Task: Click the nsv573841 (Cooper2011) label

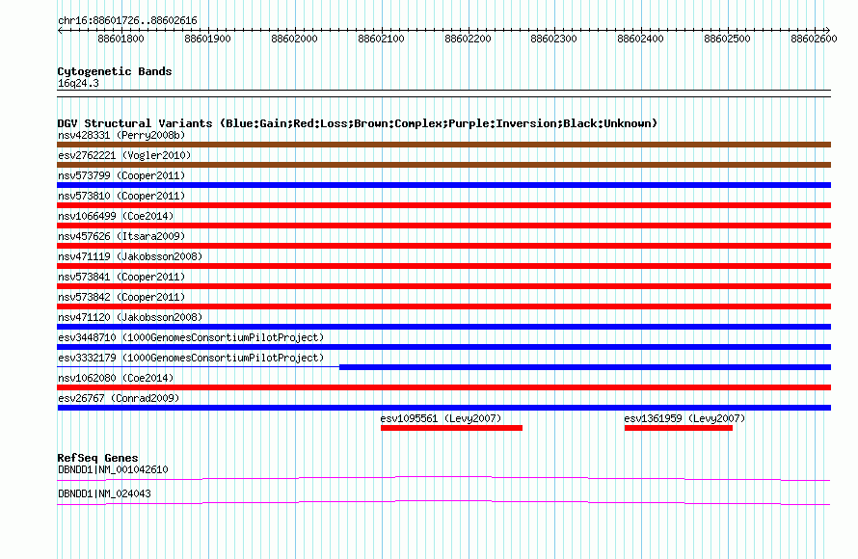Action: tap(121, 277)
